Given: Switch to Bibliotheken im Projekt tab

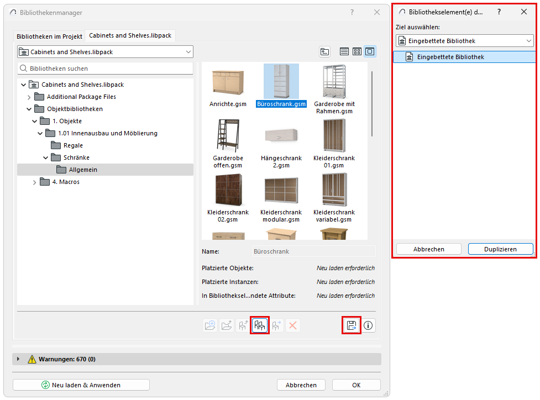Looking at the screenshot, I should point(49,36).
